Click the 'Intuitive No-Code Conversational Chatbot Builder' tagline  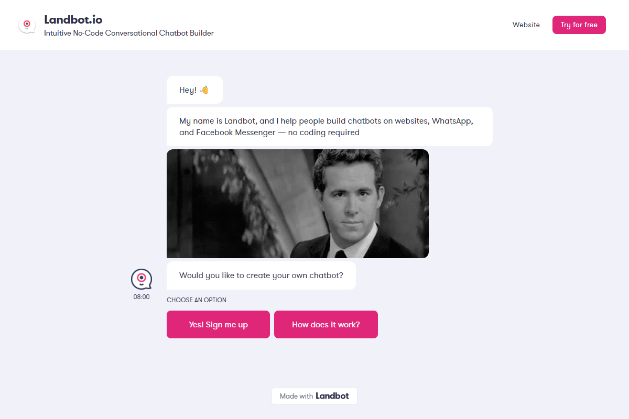pyautogui.click(x=128, y=33)
